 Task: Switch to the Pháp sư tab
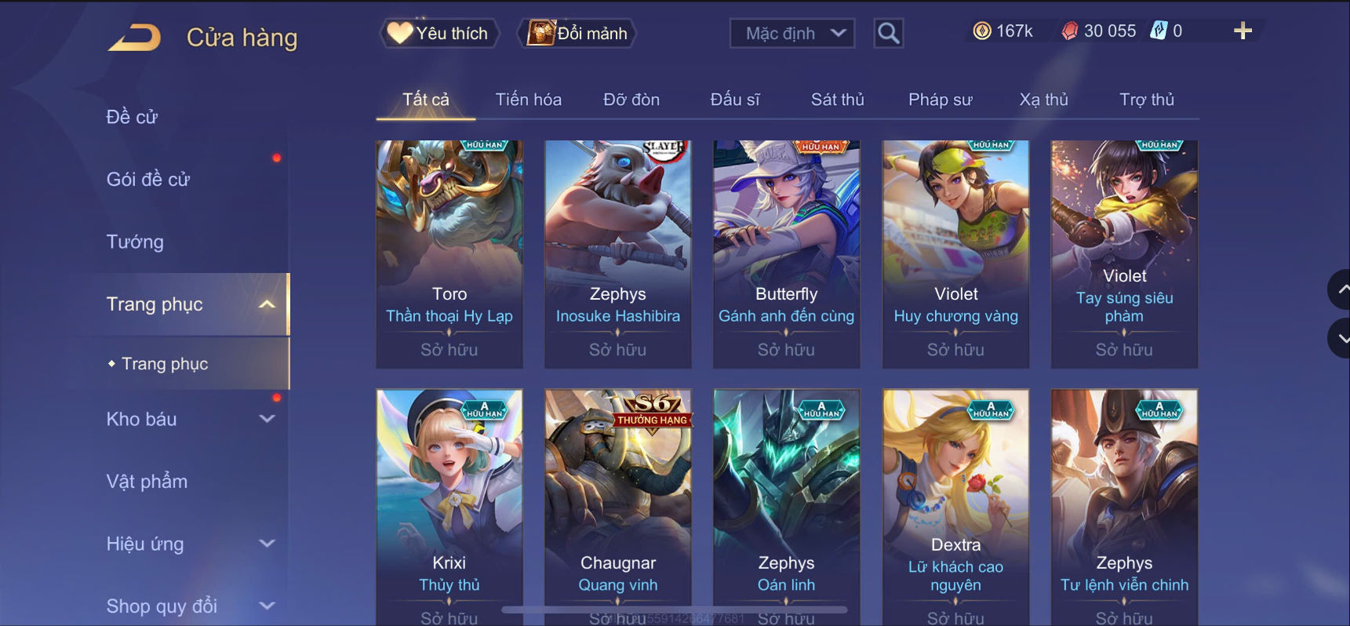(x=940, y=100)
